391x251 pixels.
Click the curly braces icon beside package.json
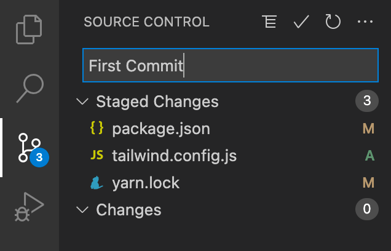coord(97,128)
